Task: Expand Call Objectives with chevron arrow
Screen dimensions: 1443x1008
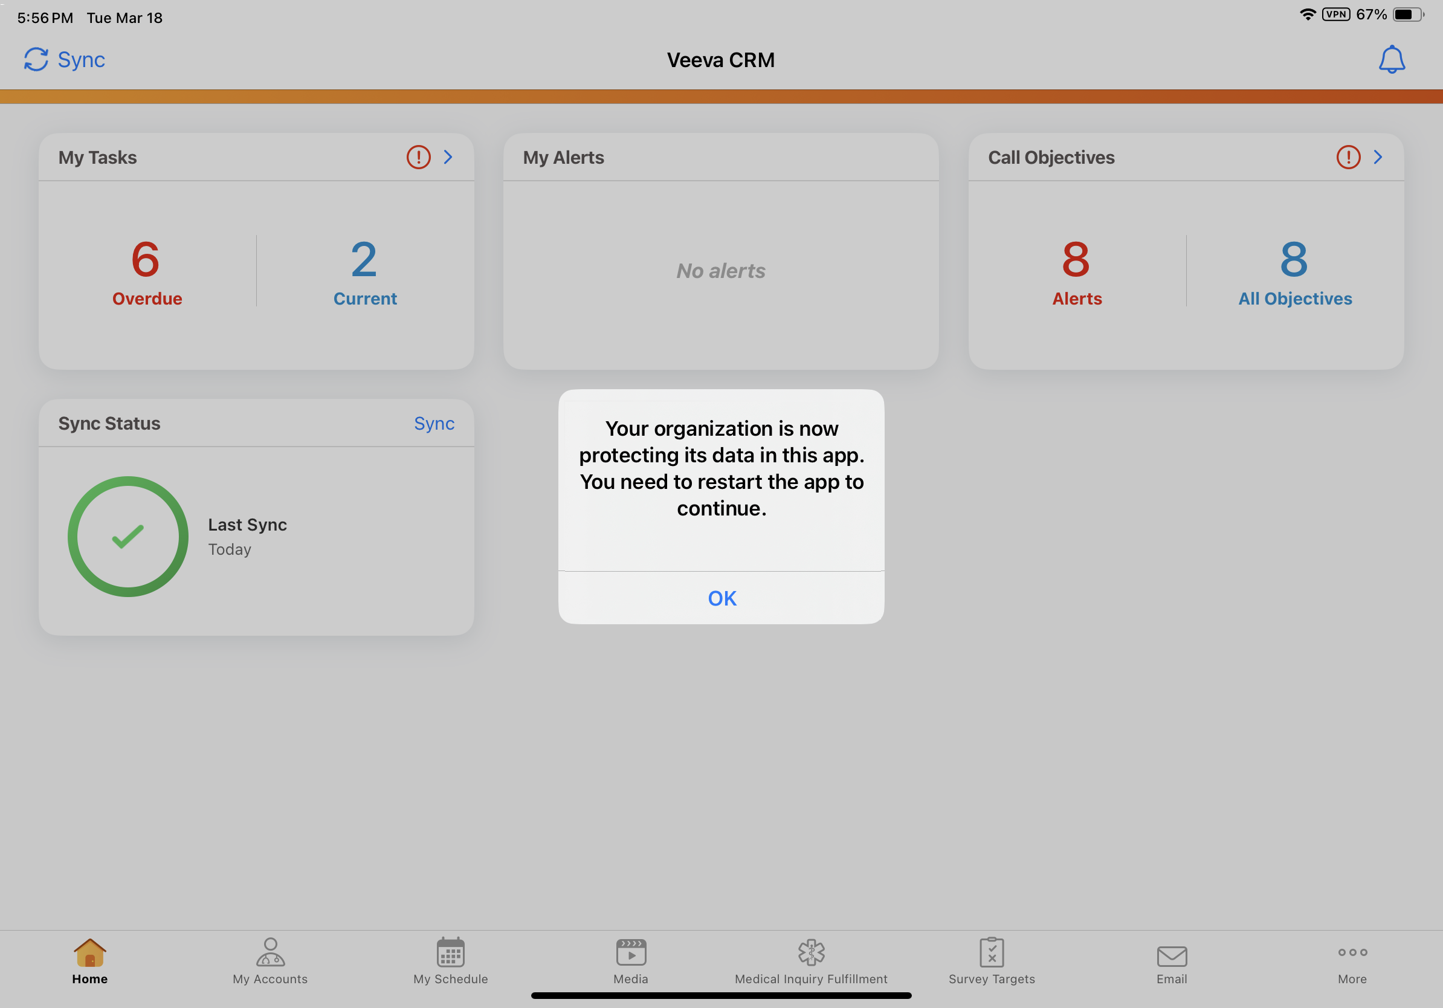Action: (x=1377, y=157)
